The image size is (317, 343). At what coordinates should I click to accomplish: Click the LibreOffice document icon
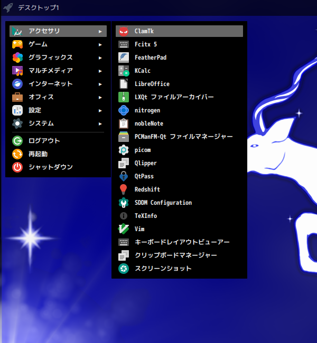124,84
